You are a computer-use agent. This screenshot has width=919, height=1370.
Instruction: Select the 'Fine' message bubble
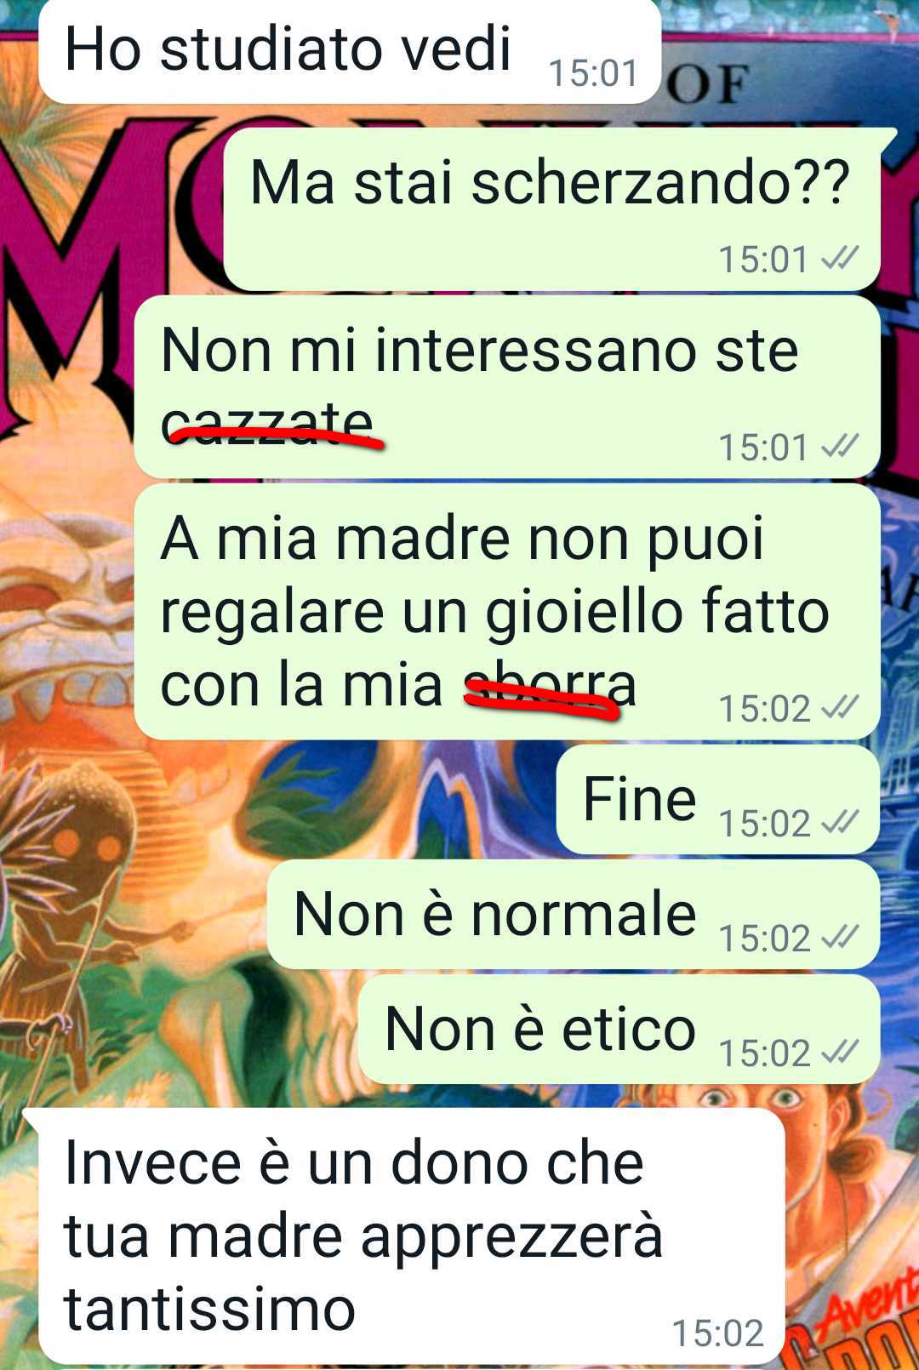(x=718, y=800)
